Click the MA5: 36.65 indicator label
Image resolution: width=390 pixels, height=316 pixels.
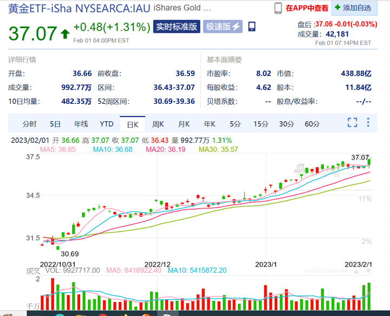(x=58, y=149)
